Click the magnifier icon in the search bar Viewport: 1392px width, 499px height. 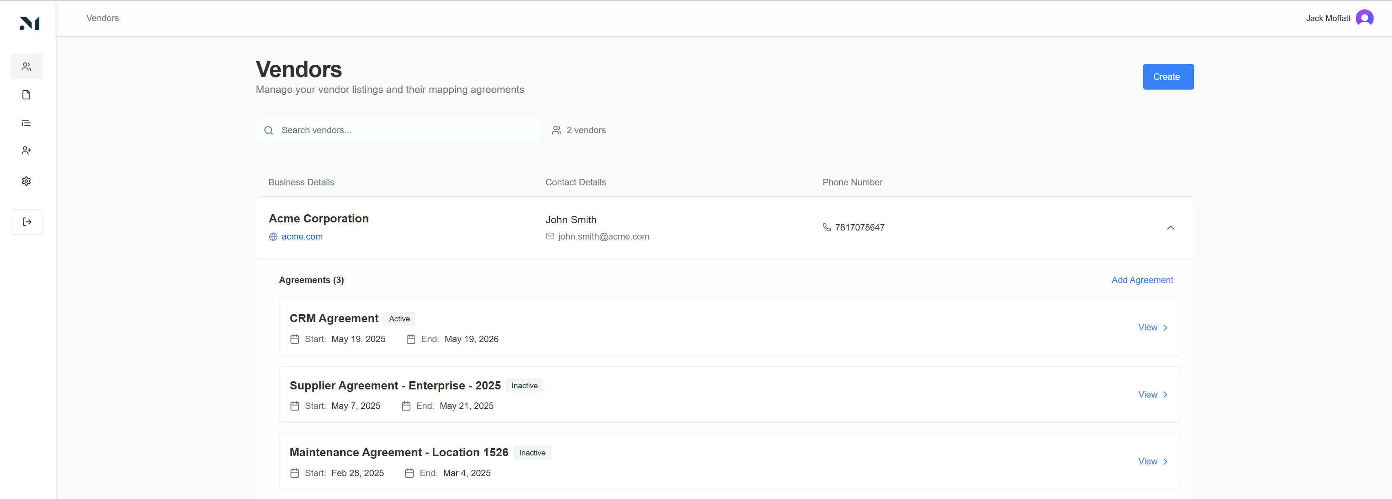point(268,130)
